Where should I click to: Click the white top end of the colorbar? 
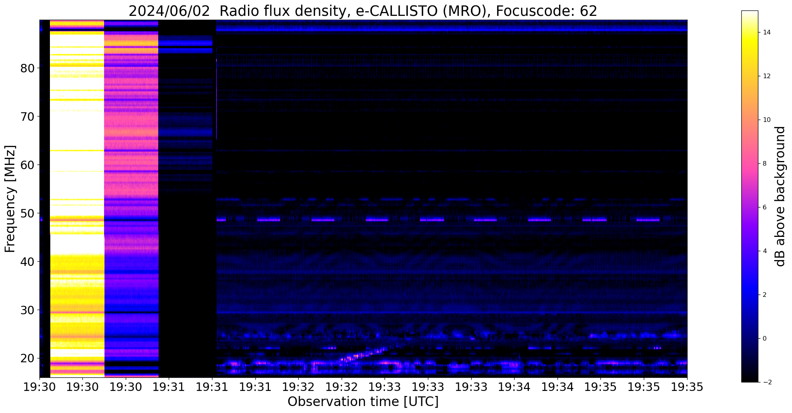(x=749, y=14)
